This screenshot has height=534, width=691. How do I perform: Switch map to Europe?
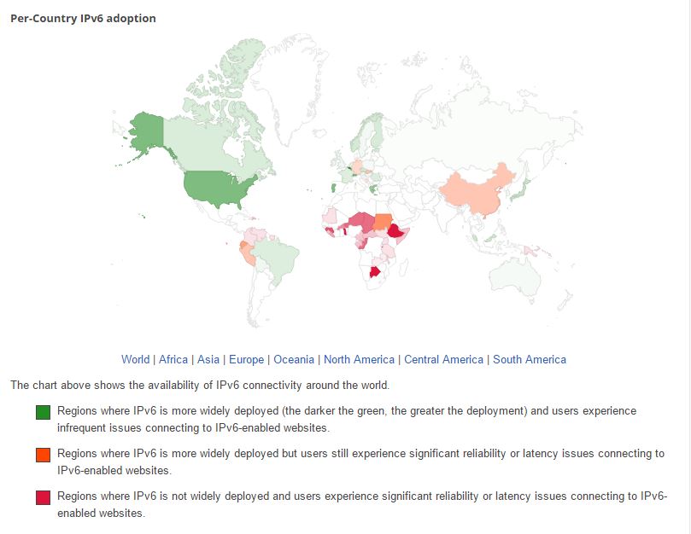coord(246,359)
